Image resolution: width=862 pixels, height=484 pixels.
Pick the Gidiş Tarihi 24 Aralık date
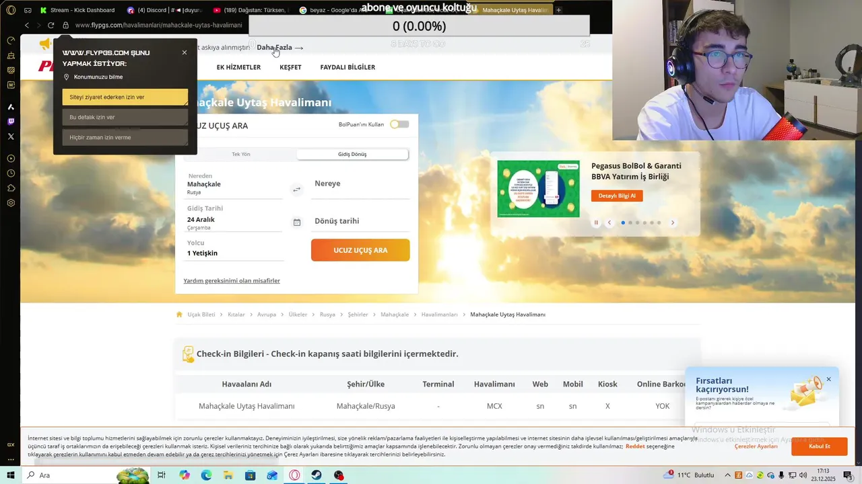point(234,218)
